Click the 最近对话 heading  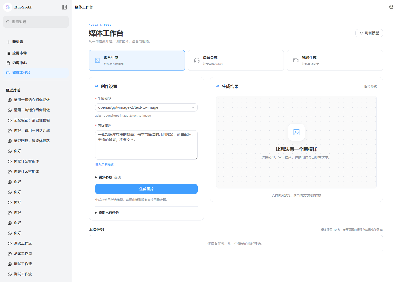tap(13, 90)
